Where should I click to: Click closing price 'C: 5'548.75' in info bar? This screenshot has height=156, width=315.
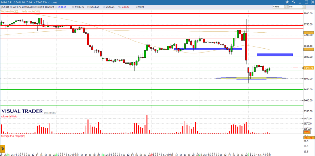(61, 7)
